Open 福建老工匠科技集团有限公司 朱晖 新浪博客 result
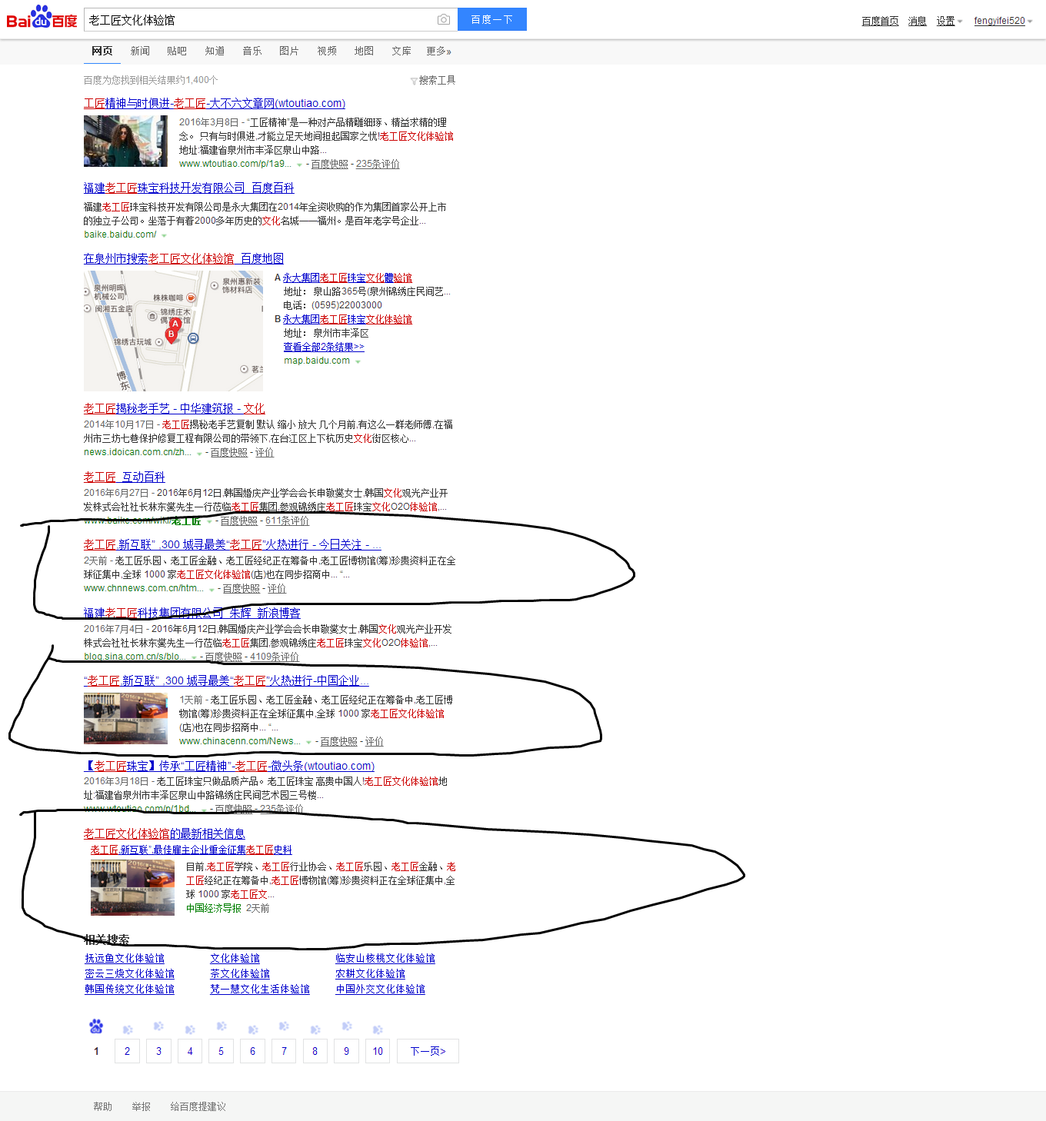This screenshot has width=1046, height=1121. [x=192, y=613]
